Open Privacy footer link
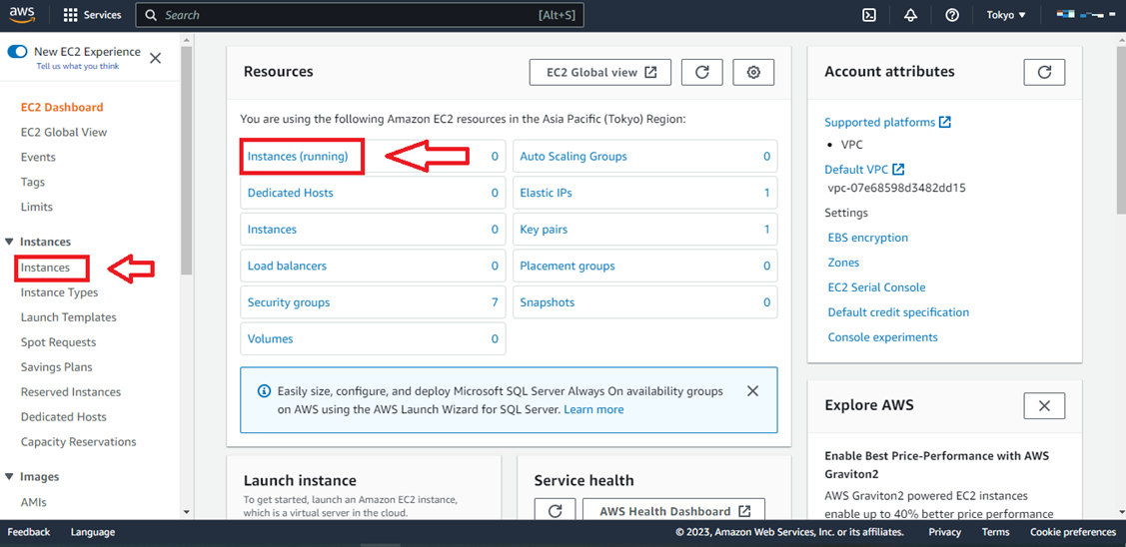Screen dimensions: 1126x547 pos(945,532)
